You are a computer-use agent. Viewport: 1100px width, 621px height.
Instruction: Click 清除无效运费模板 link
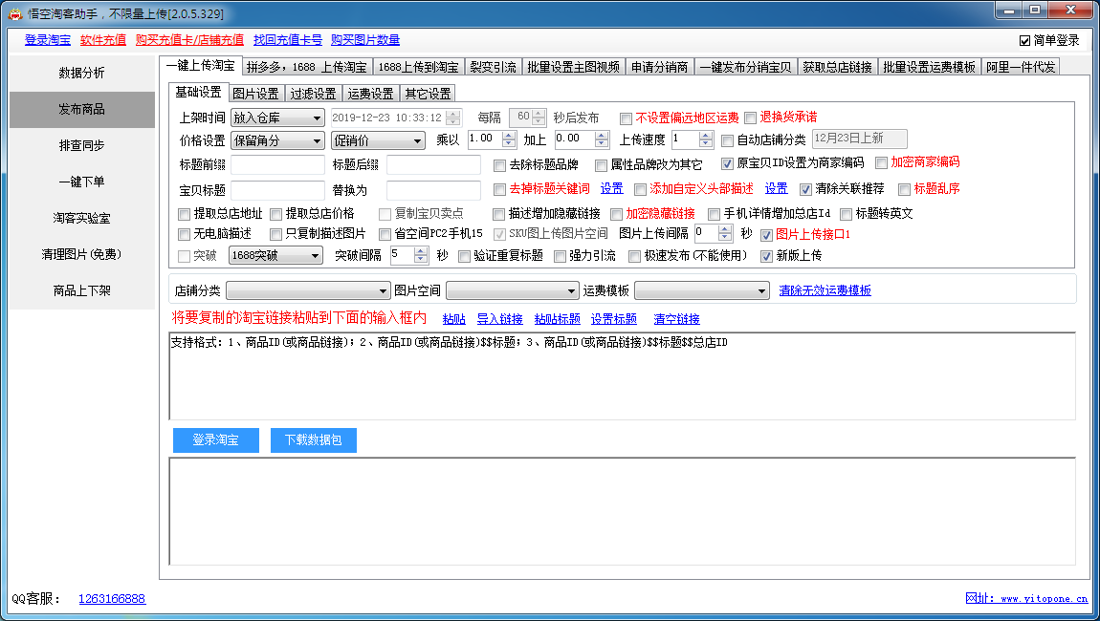point(825,290)
